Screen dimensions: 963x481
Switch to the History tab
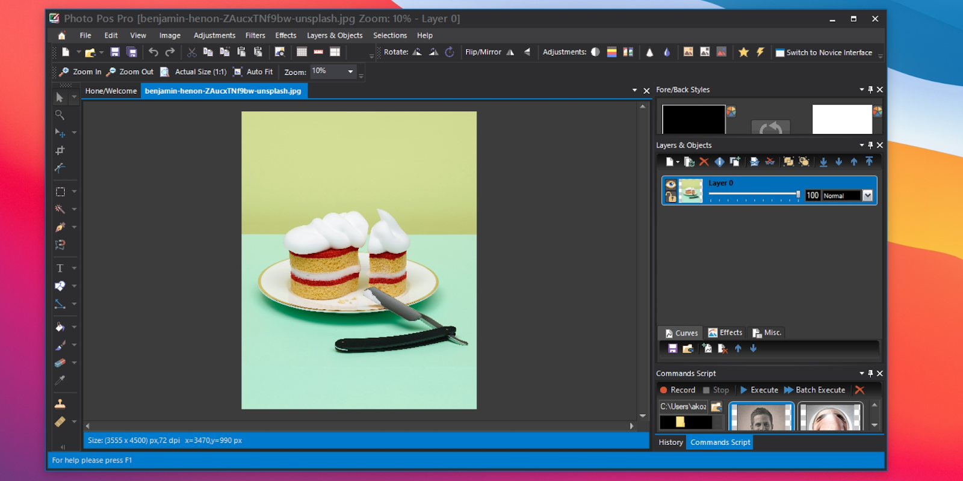click(x=670, y=442)
